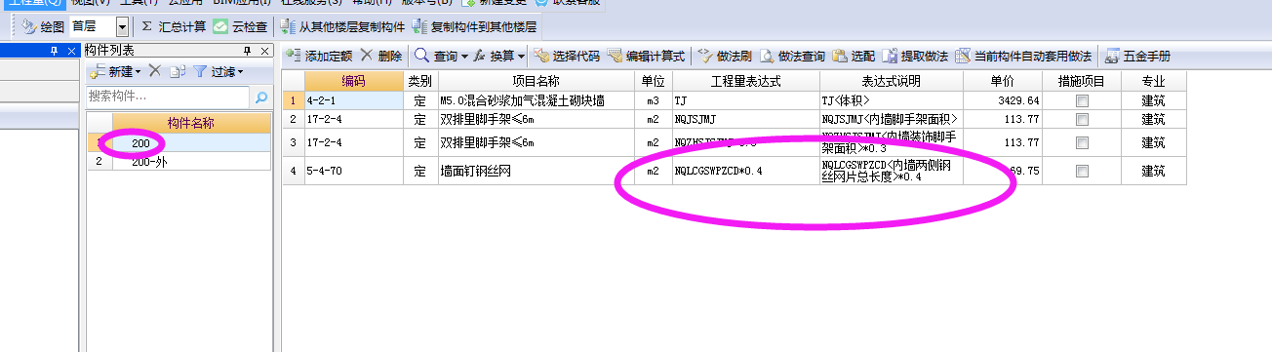The image size is (1272, 352).
Task: Click cell M5.0混合砂浆加气混凝土砌块墙
Action: pos(537,100)
